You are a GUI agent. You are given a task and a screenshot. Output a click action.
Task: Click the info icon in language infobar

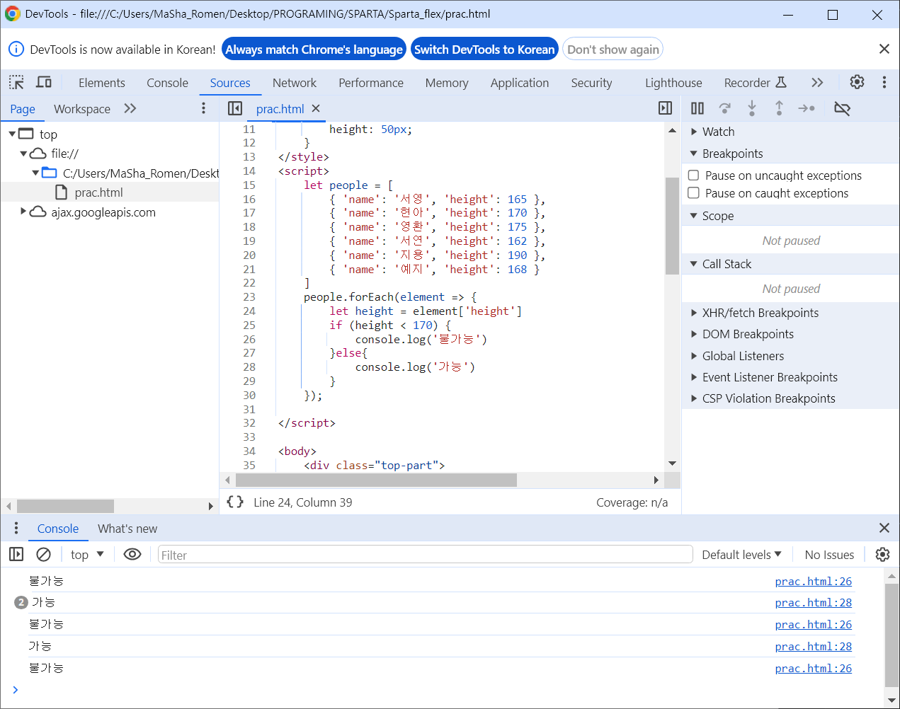(x=16, y=49)
